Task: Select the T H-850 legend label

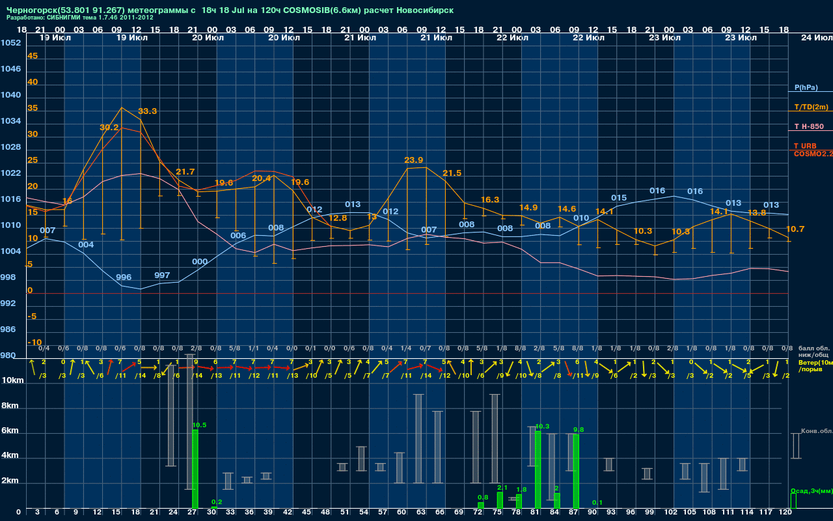Action: point(809,126)
